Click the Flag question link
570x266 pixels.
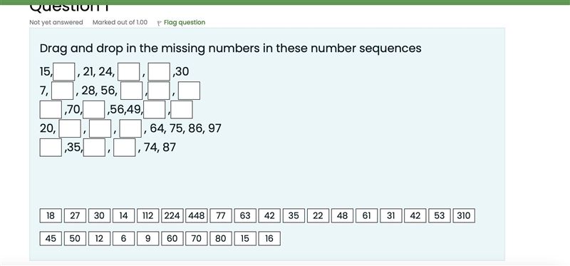tap(185, 22)
